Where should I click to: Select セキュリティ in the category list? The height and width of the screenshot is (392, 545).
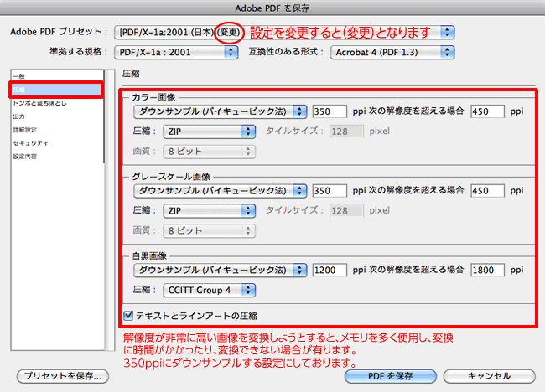click(57, 143)
